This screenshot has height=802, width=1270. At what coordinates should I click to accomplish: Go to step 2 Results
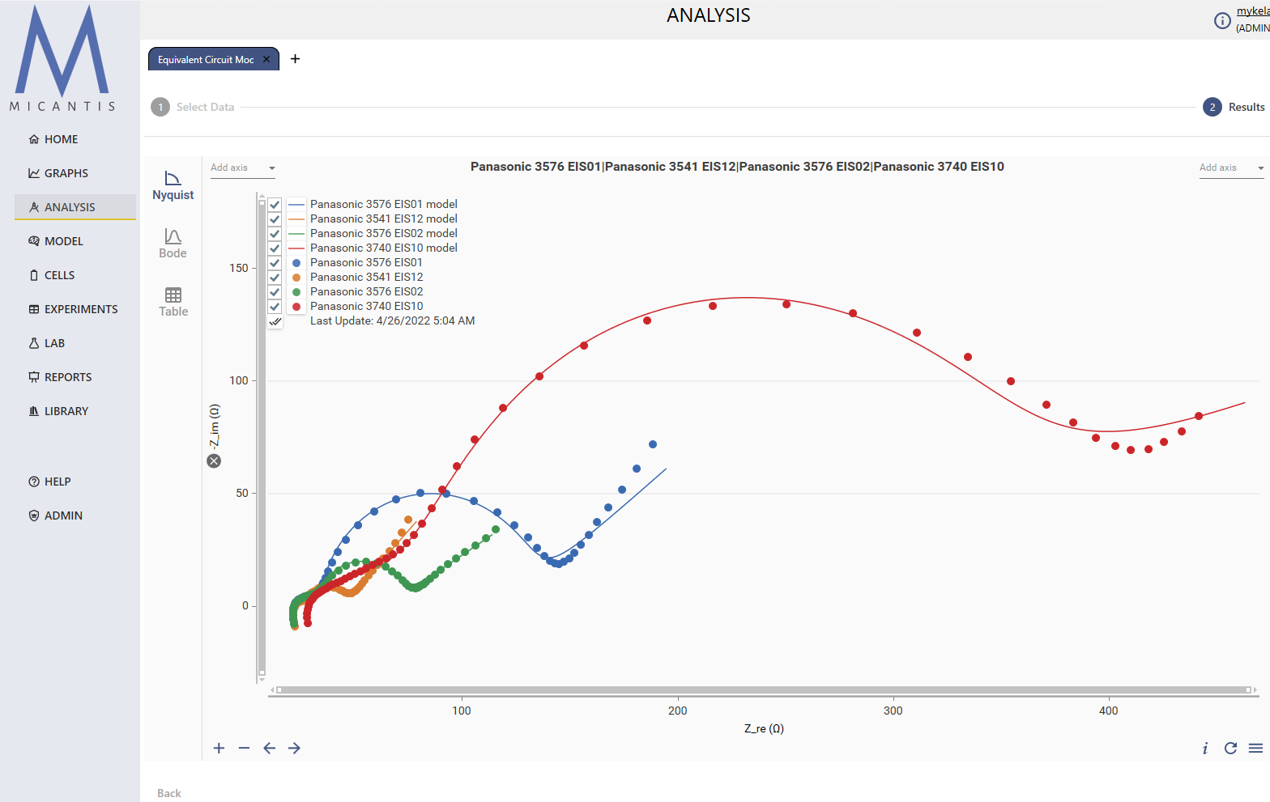pyautogui.click(x=1234, y=107)
